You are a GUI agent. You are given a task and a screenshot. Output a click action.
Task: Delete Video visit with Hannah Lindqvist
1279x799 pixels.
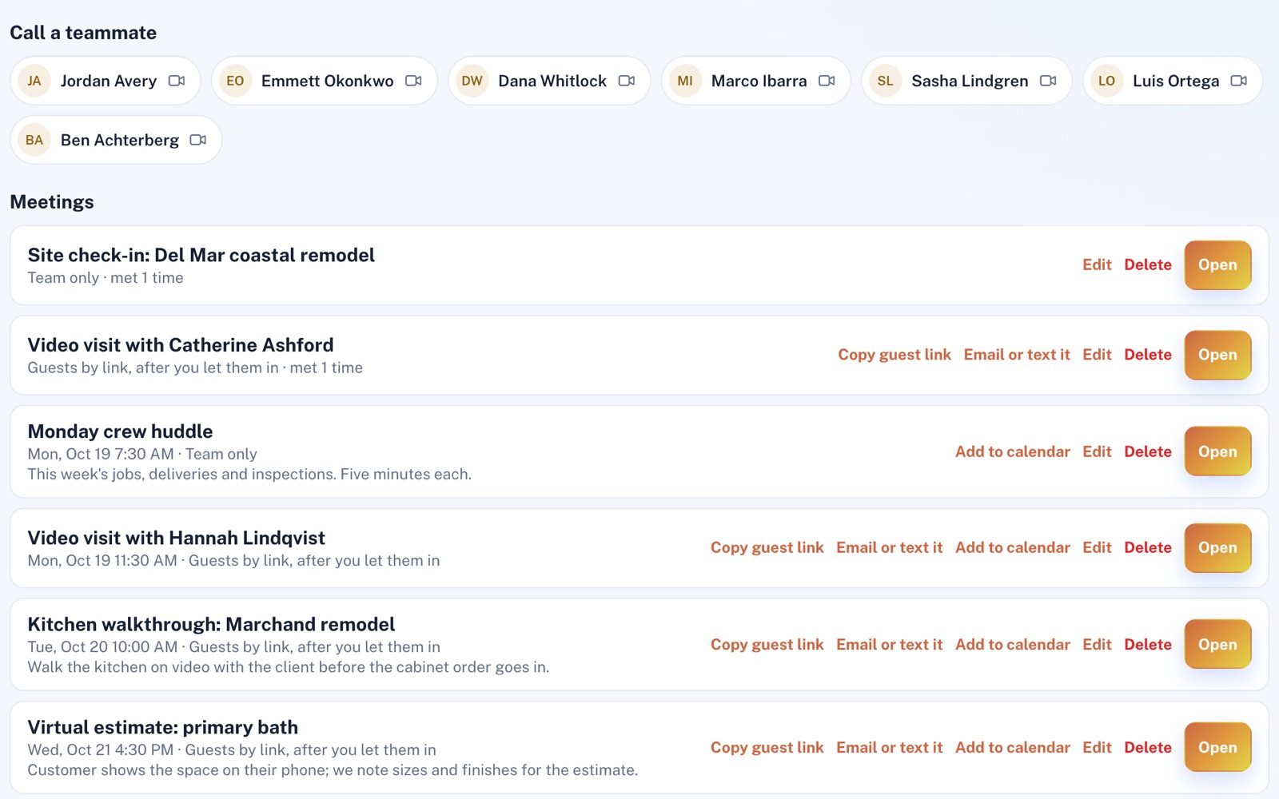point(1148,547)
